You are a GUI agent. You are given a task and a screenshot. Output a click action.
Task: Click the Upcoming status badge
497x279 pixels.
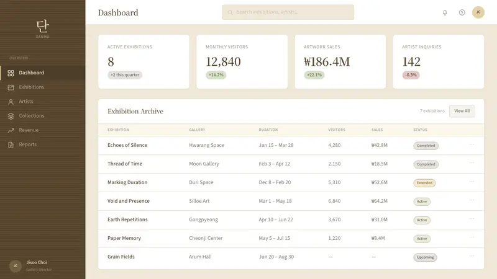coord(425,257)
